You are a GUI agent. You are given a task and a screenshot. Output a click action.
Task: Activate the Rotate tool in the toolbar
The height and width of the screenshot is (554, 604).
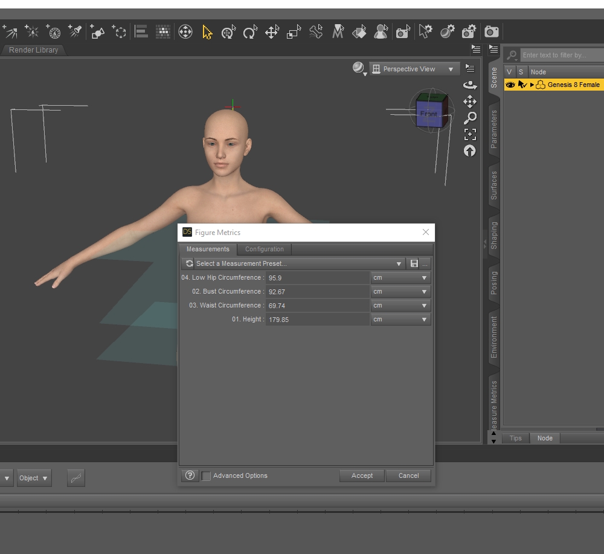point(250,32)
